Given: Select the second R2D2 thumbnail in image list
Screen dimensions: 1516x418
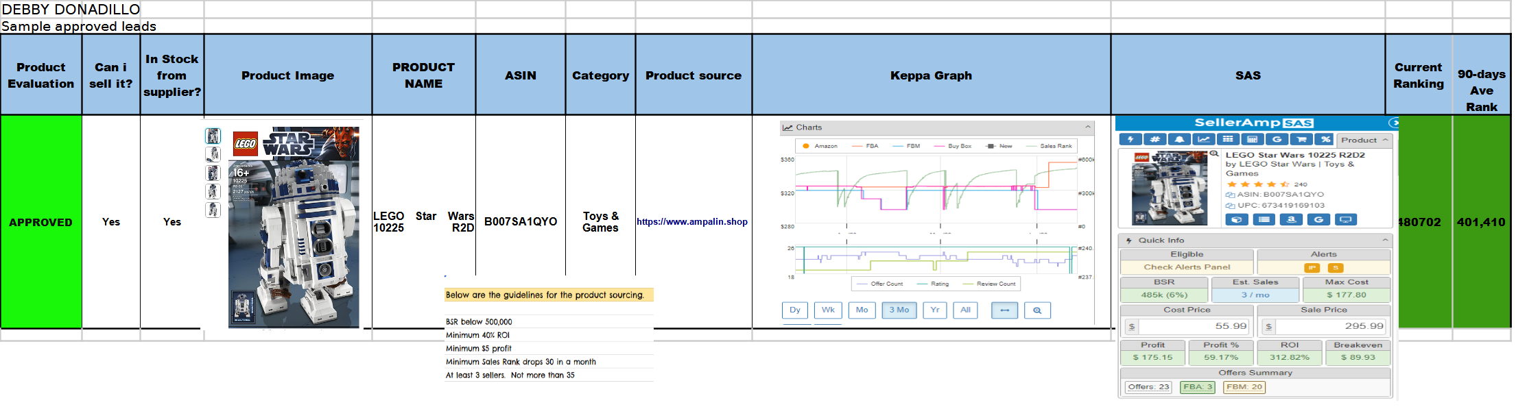Looking at the screenshot, I should 213,154.
